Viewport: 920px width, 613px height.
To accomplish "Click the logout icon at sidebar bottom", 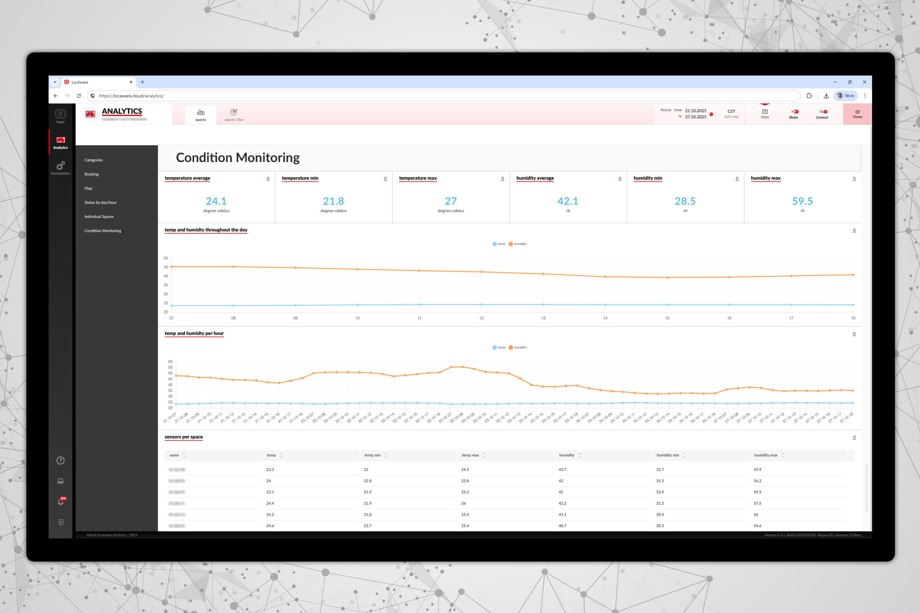I will [60, 522].
